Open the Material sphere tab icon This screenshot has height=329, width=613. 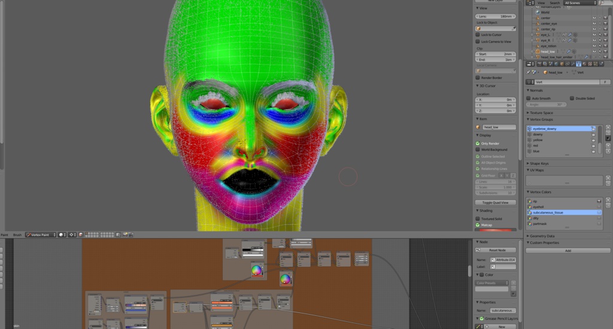click(584, 64)
